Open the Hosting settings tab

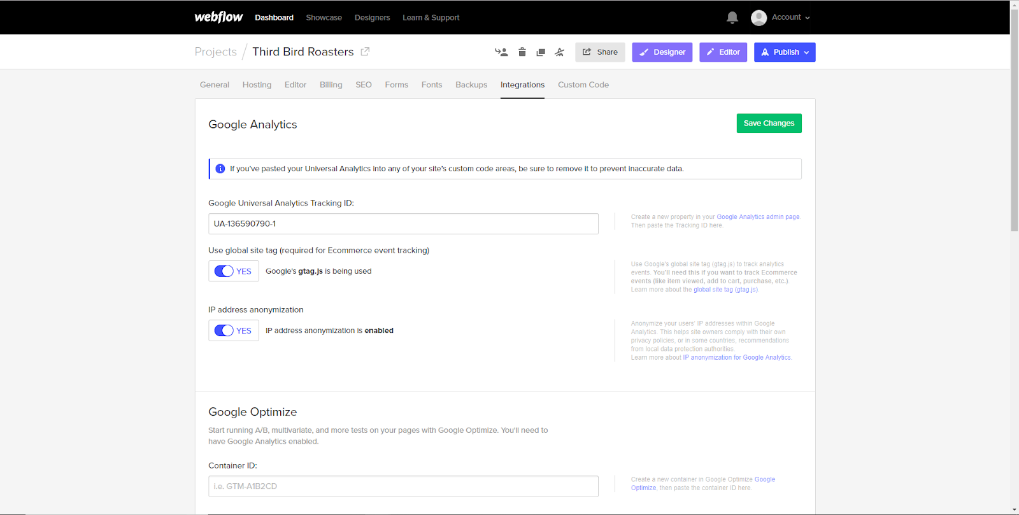click(x=257, y=85)
